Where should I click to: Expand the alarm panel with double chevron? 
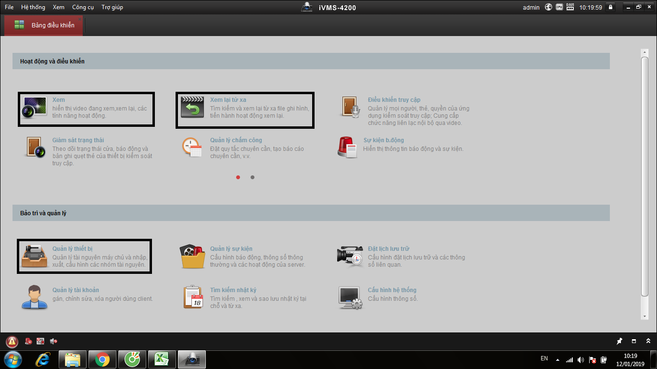click(648, 341)
